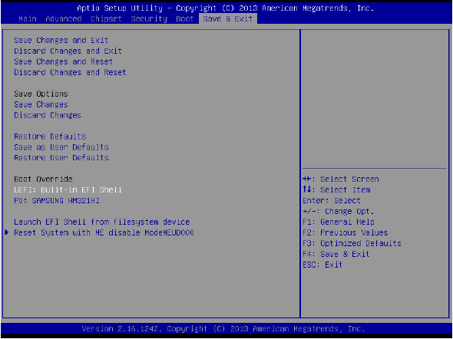Select Restore Defaults option
453x339 pixels.
[x=50, y=137]
